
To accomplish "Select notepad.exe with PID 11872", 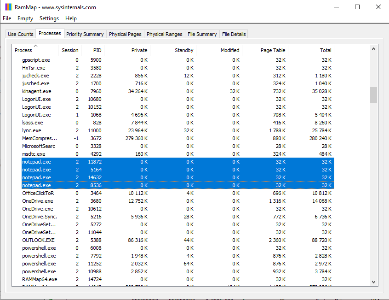I will click(x=178, y=162).
